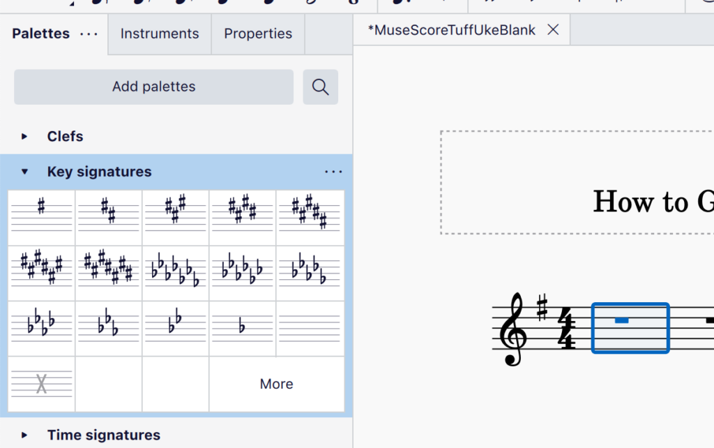
Task: Click the selected rest measure in the score
Action: (x=630, y=327)
